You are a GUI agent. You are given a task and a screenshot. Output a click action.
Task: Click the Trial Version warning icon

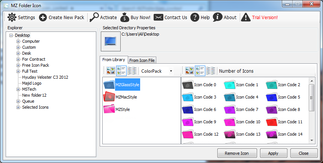tap(245, 17)
